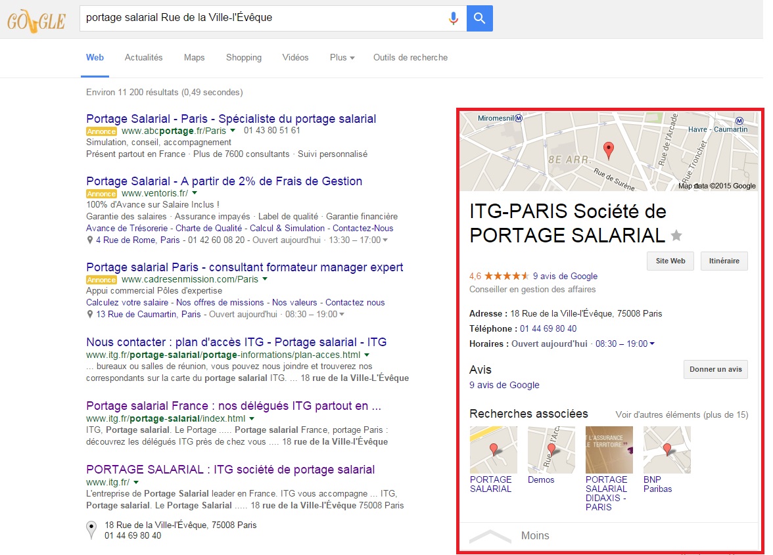Star the ITG-PARIS business listing
The image size is (773, 555).
[x=677, y=236]
